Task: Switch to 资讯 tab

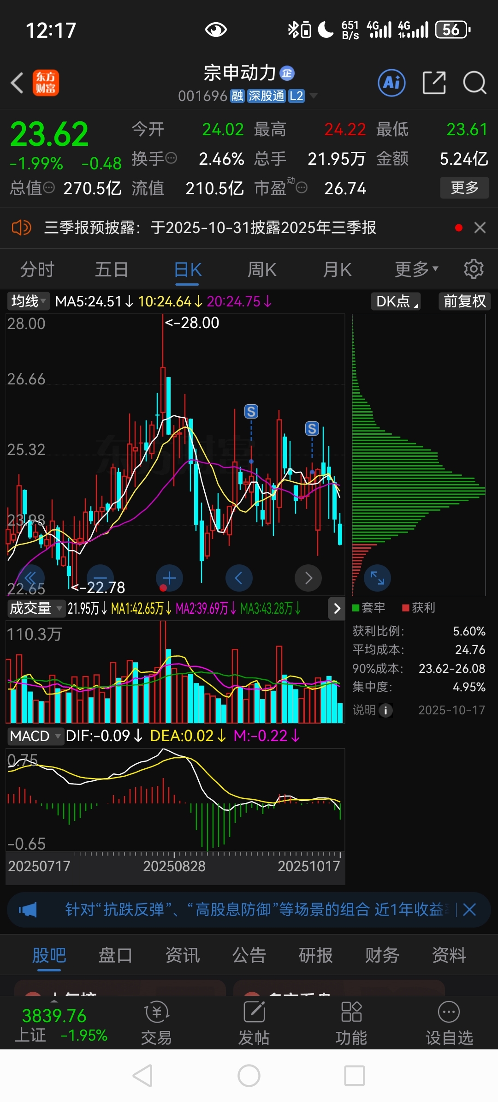Action: pyautogui.click(x=183, y=955)
